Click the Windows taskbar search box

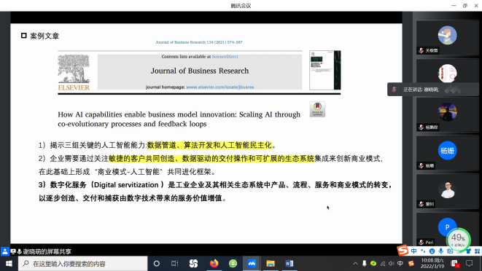point(83,264)
